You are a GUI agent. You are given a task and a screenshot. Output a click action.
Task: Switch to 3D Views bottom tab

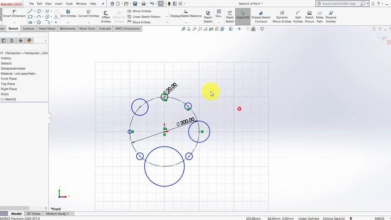[34, 214]
